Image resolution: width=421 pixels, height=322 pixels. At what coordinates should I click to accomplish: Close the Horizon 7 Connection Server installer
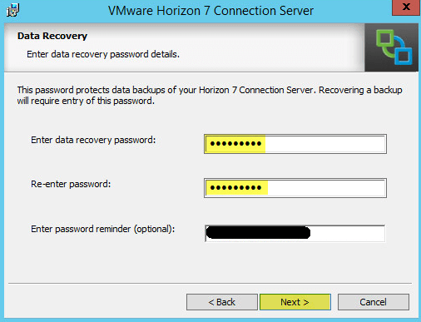(406, 7)
